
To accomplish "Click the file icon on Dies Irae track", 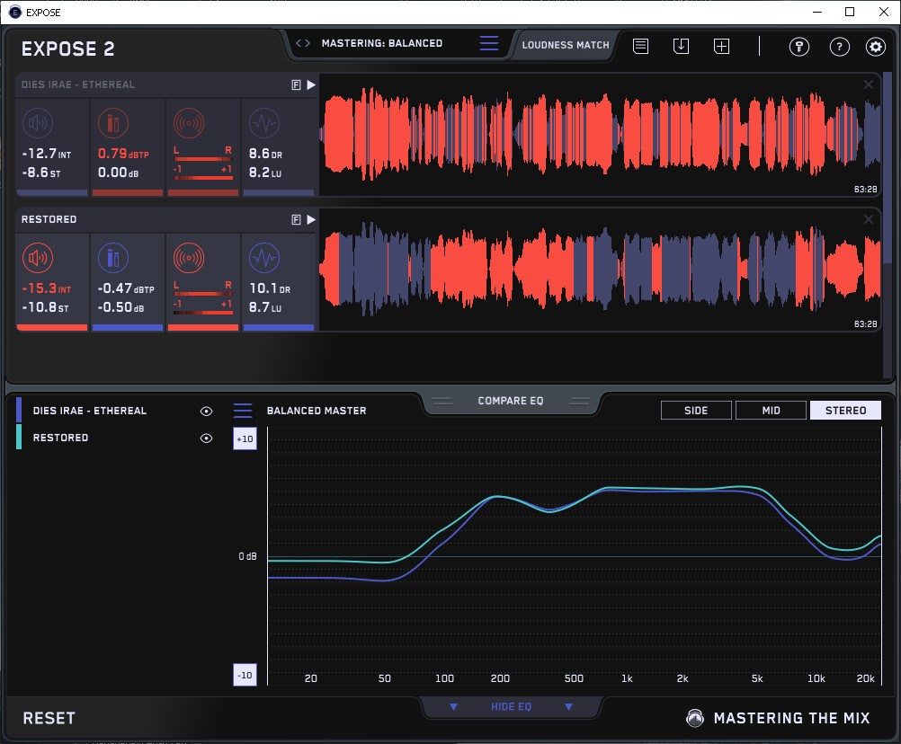I will [x=297, y=85].
